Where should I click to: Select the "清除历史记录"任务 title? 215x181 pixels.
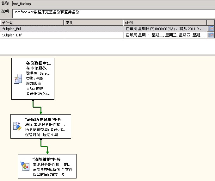point(43,119)
